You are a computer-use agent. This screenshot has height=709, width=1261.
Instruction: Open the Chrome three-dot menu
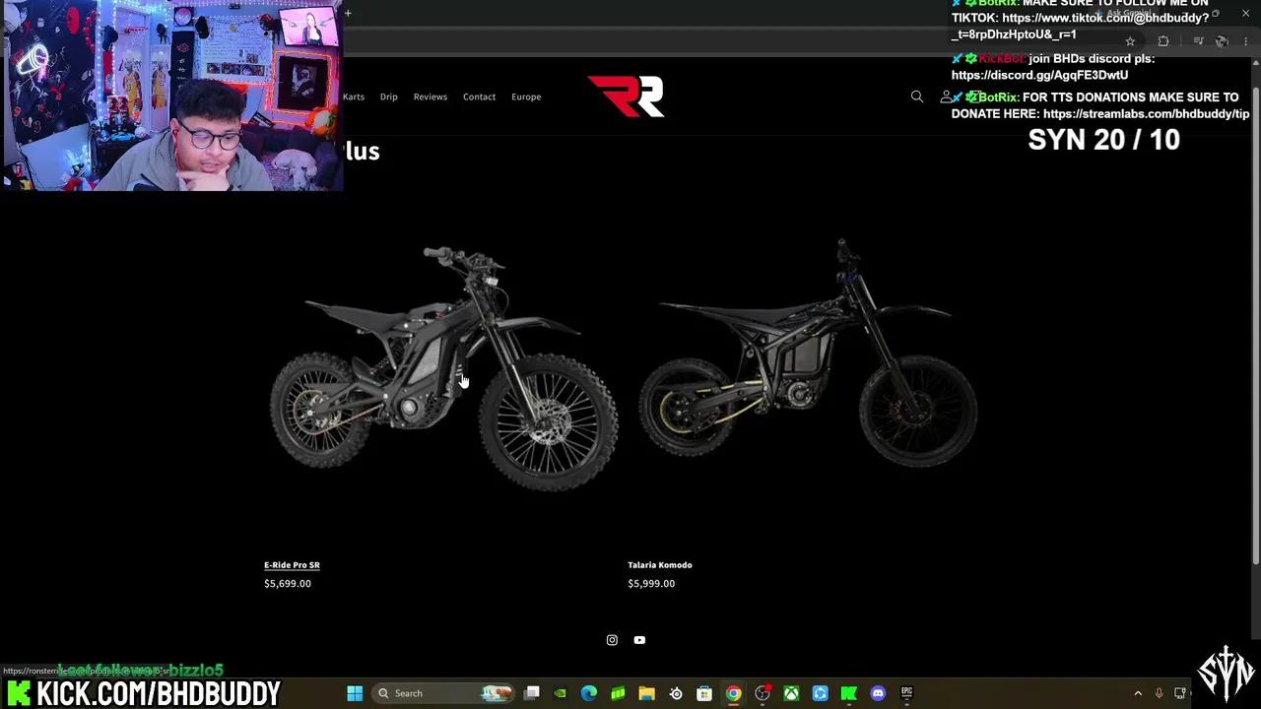click(1246, 41)
